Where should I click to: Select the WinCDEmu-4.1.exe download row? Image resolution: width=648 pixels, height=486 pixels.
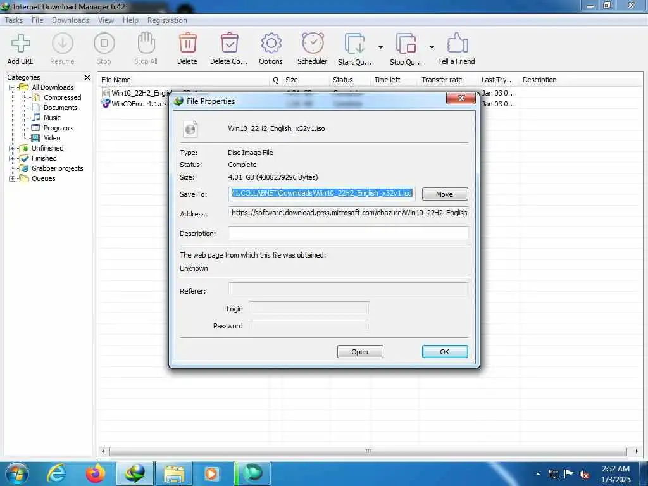coord(134,104)
